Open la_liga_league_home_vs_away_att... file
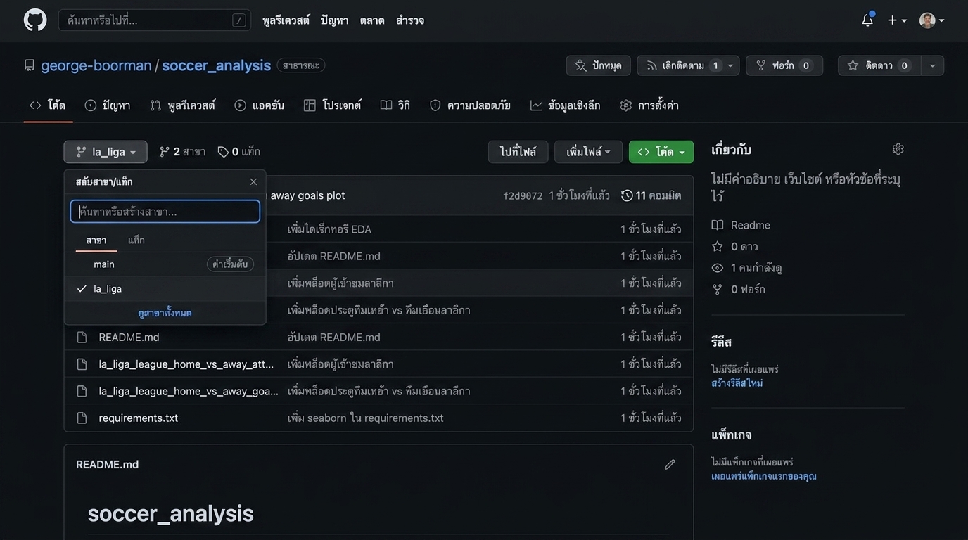The width and height of the screenshot is (968, 540). (x=186, y=364)
